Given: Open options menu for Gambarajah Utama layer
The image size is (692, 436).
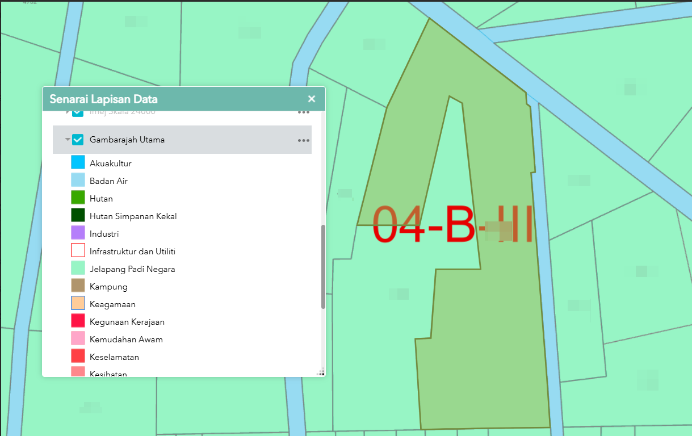Looking at the screenshot, I should pyautogui.click(x=304, y=140).
